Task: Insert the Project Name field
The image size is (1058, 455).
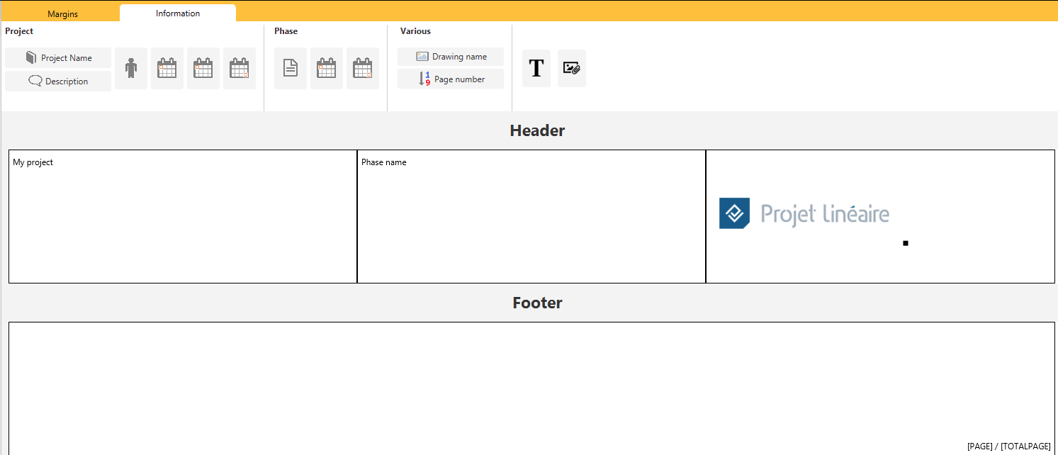Action: [58, 58]
